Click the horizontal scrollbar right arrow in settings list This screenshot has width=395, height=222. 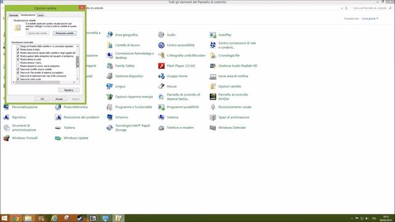[74, 82]
